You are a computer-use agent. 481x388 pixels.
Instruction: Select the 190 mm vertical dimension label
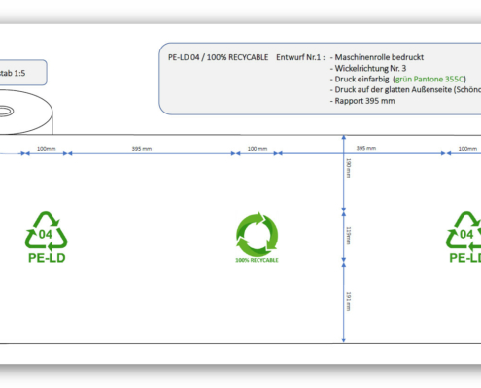tap(349, 168)
